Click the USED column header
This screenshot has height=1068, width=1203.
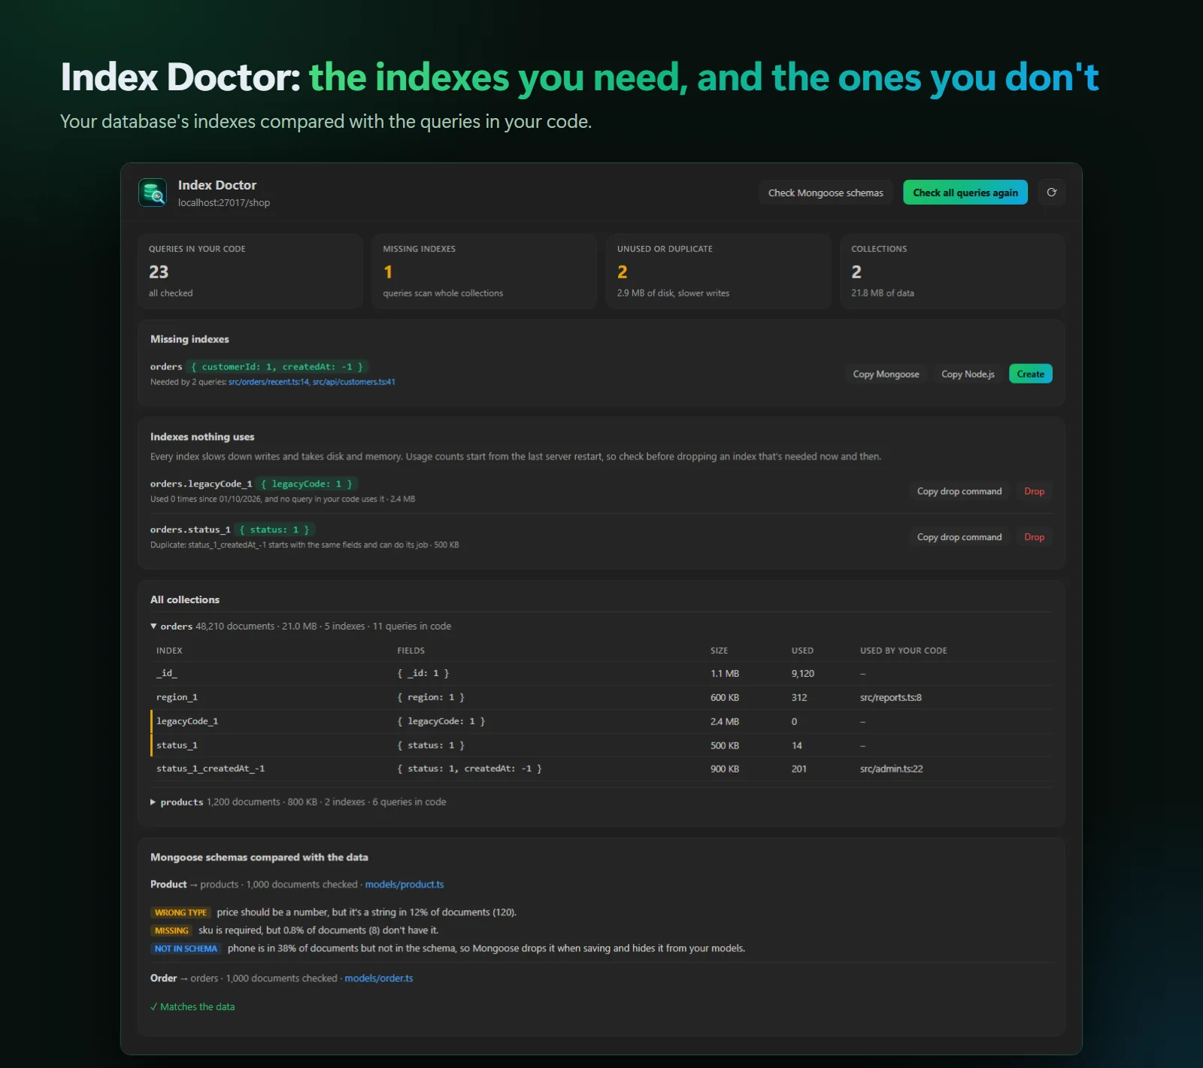click(x=802, y=651)
